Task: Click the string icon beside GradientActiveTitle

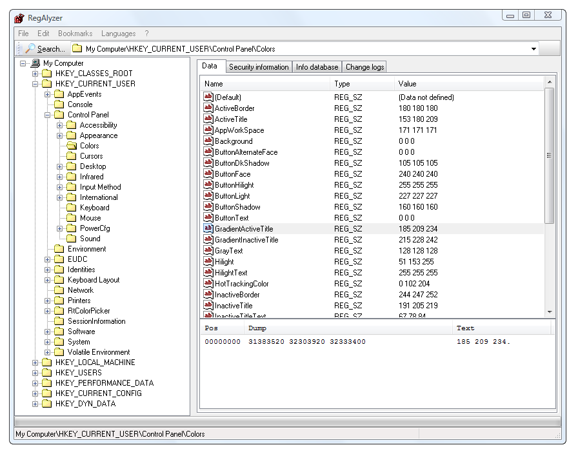Action: click(208, 228)
